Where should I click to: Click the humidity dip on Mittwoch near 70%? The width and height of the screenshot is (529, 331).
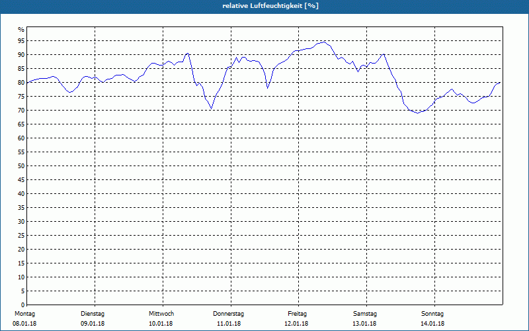point(211,109)
